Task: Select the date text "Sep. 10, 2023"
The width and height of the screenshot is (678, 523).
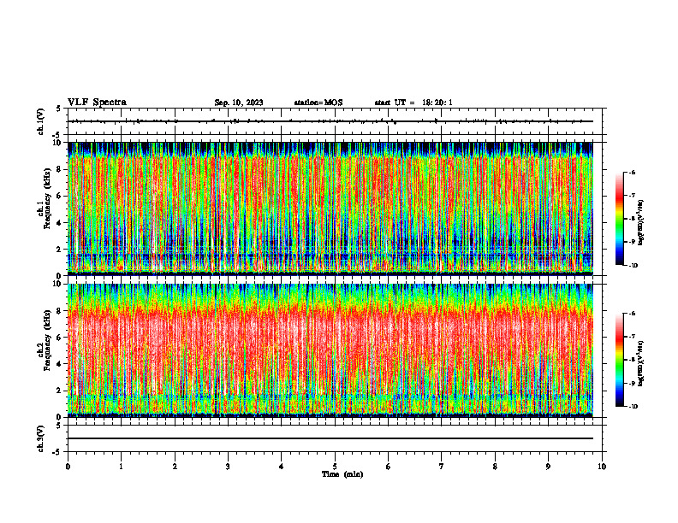Action: [x=239, y=103]
